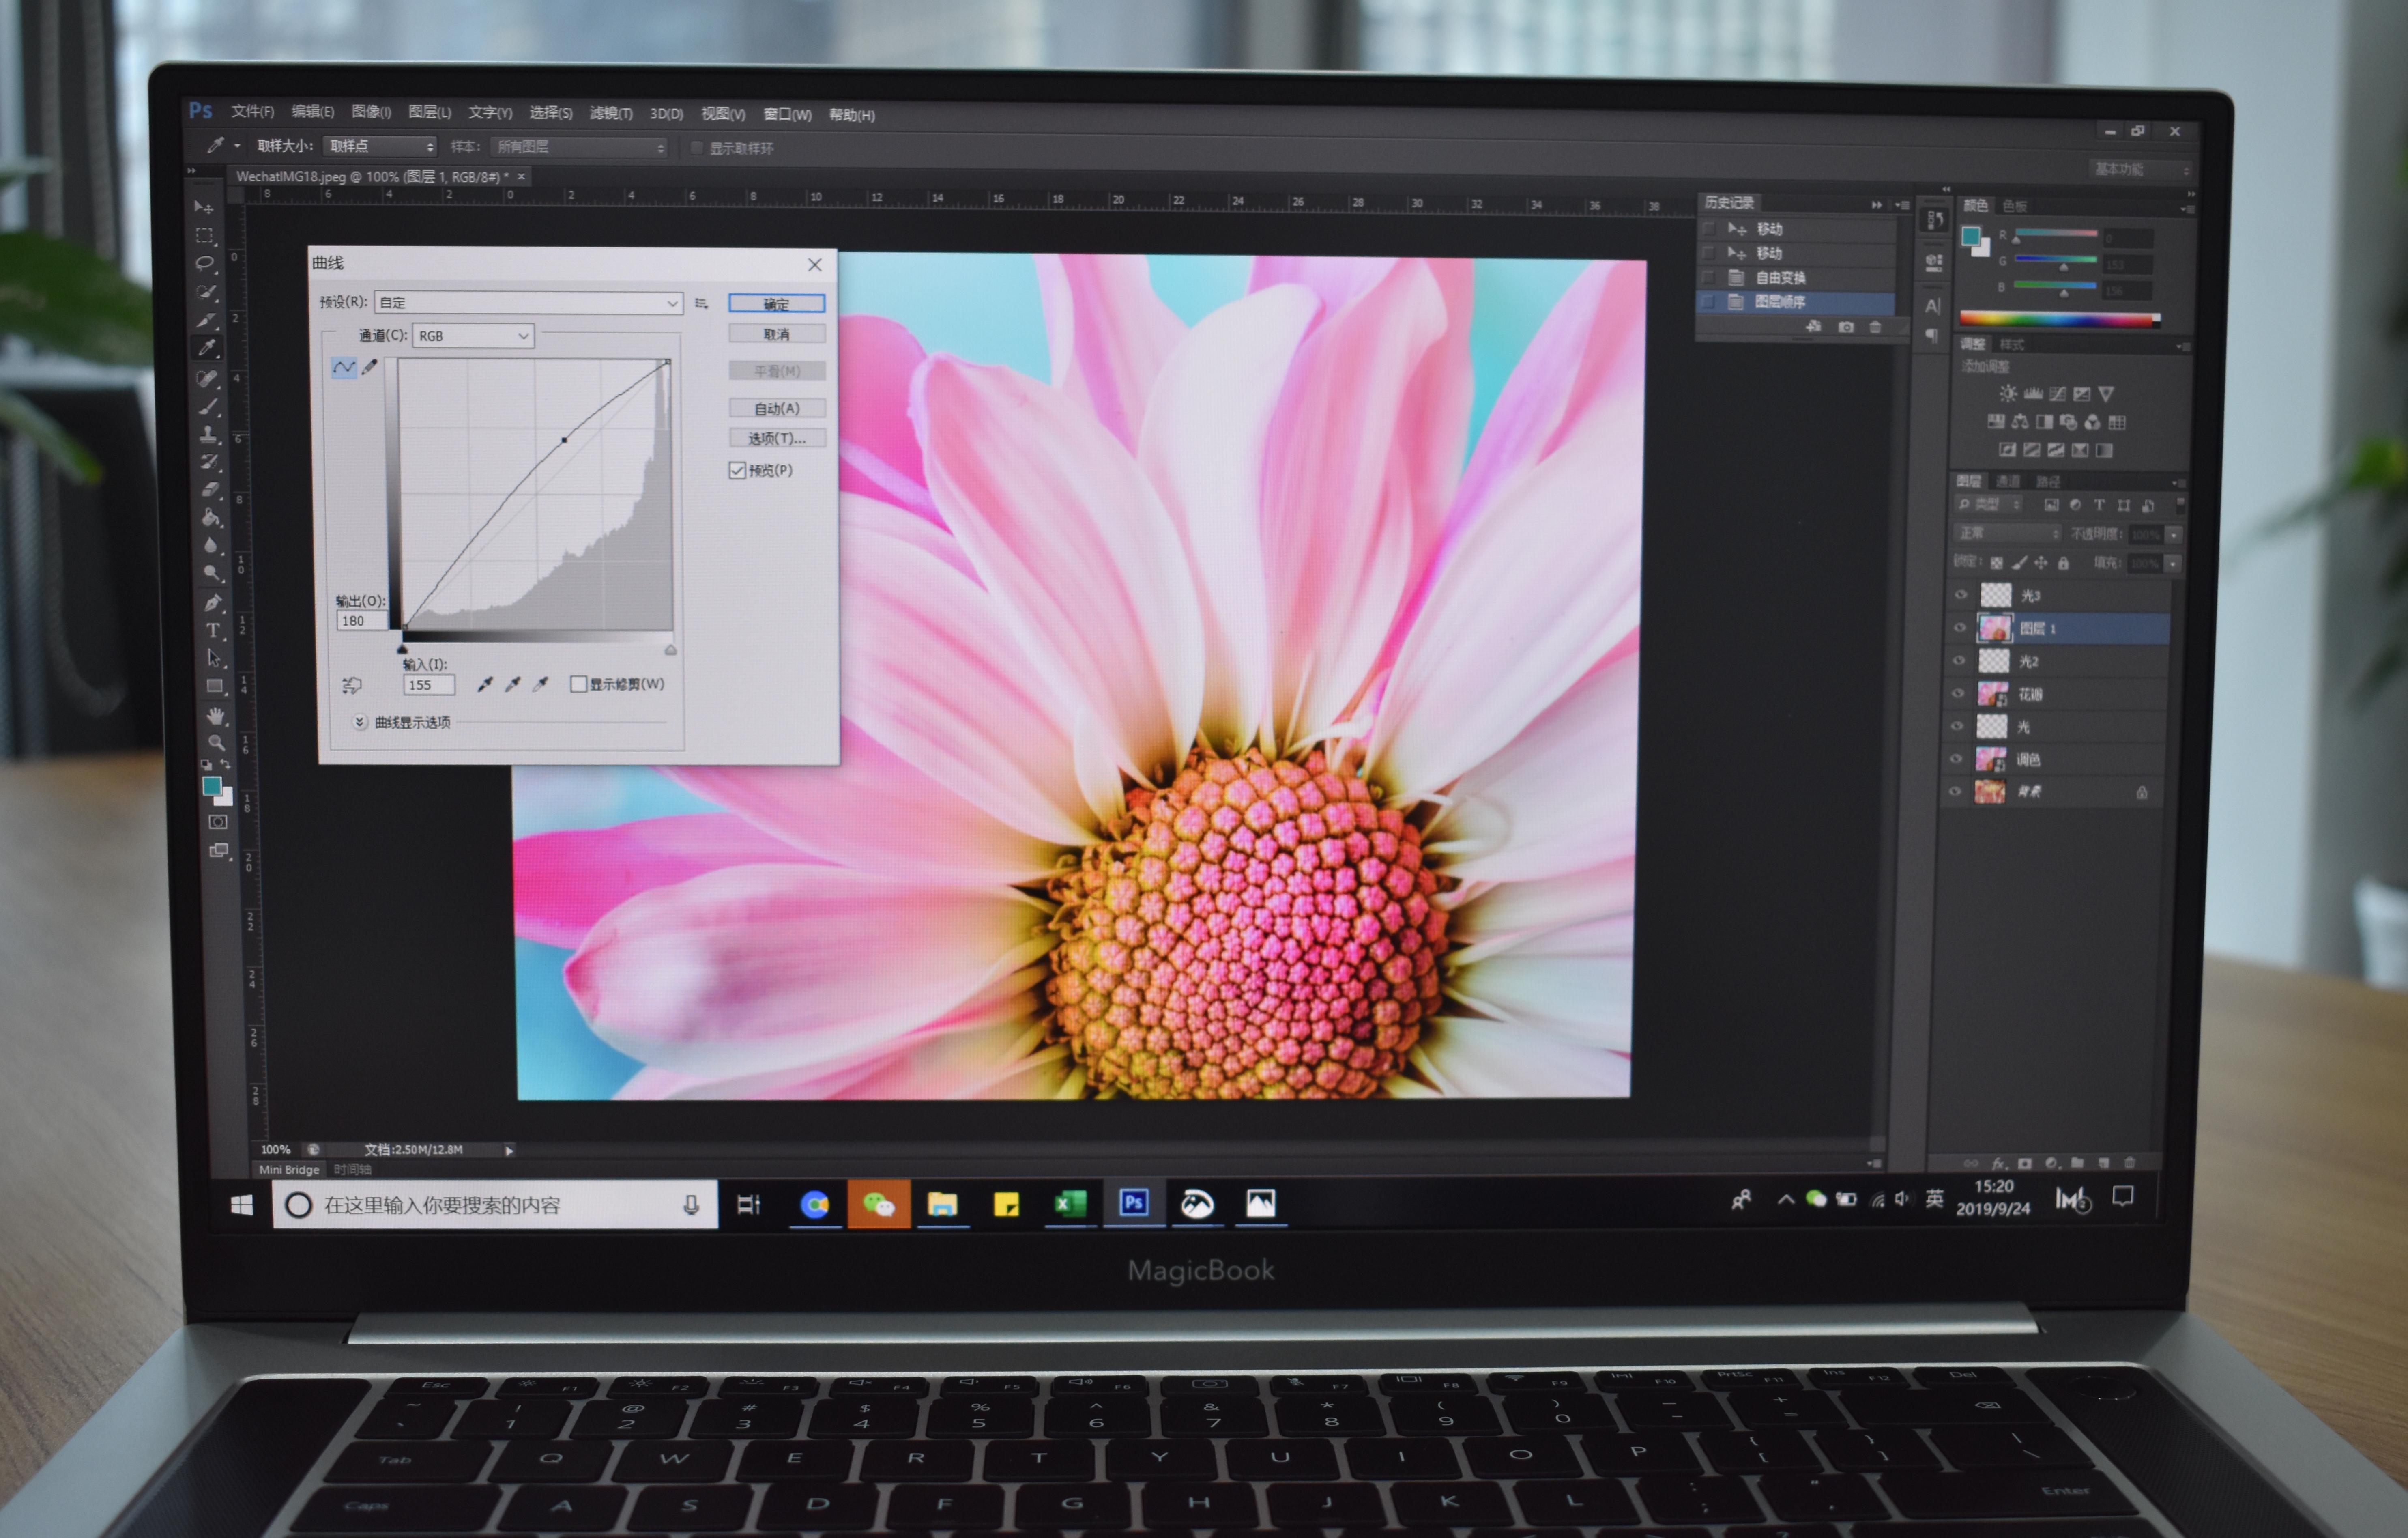Screen dimensions: 2408x1538
Task: Hide the 图层 1 layer with its eye icon
Action: click(x=1960, y=628)
